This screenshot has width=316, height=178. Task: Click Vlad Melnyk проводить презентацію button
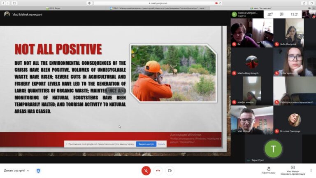[x=293, y=170]
